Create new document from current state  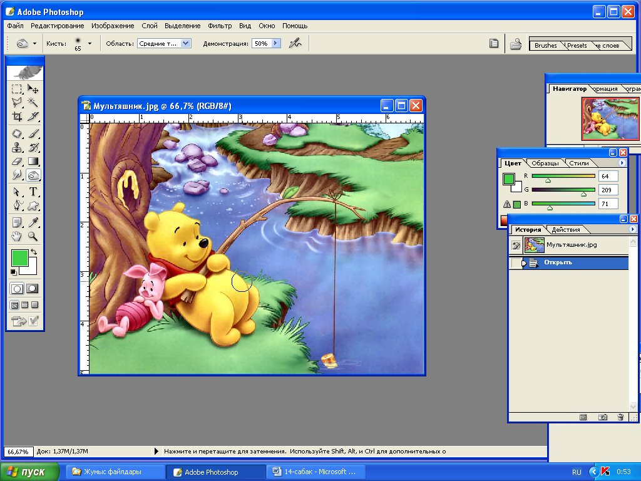(583, 417)
